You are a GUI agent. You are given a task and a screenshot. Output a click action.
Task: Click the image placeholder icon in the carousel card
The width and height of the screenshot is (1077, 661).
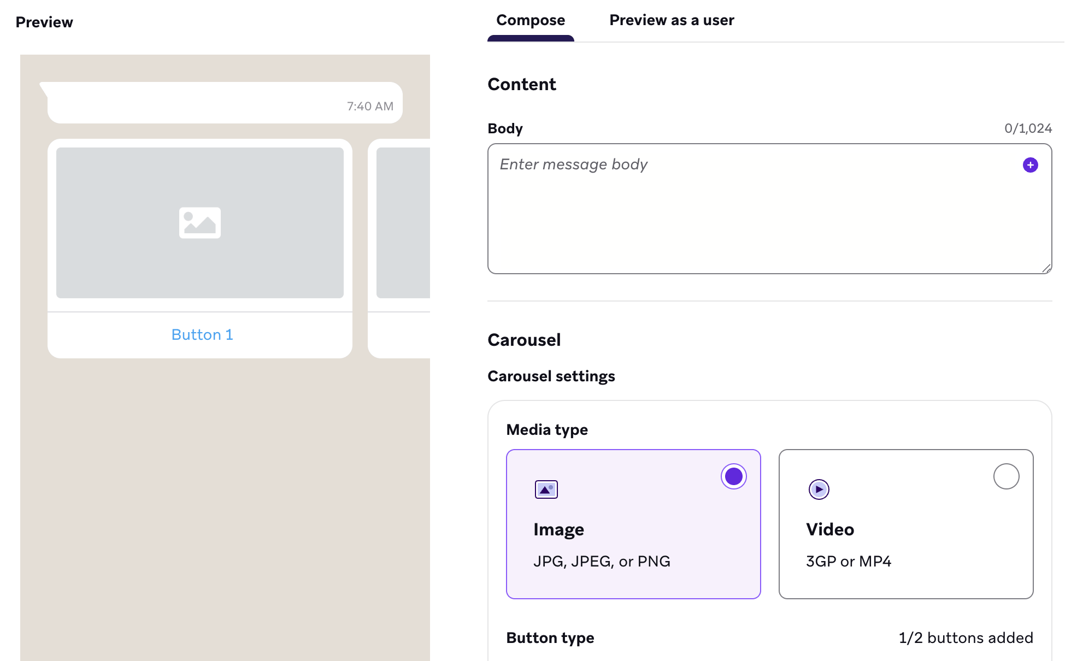201,222
